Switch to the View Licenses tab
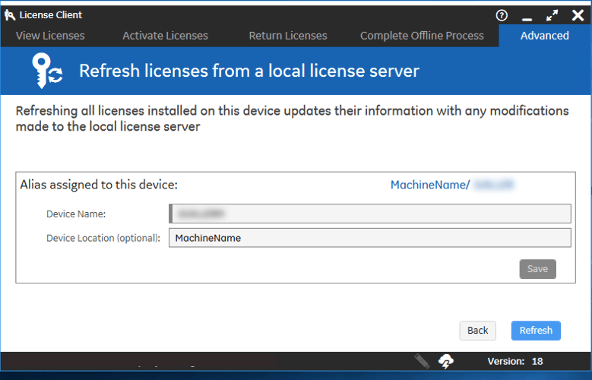 pyautogui.click(x=50, y=36)
